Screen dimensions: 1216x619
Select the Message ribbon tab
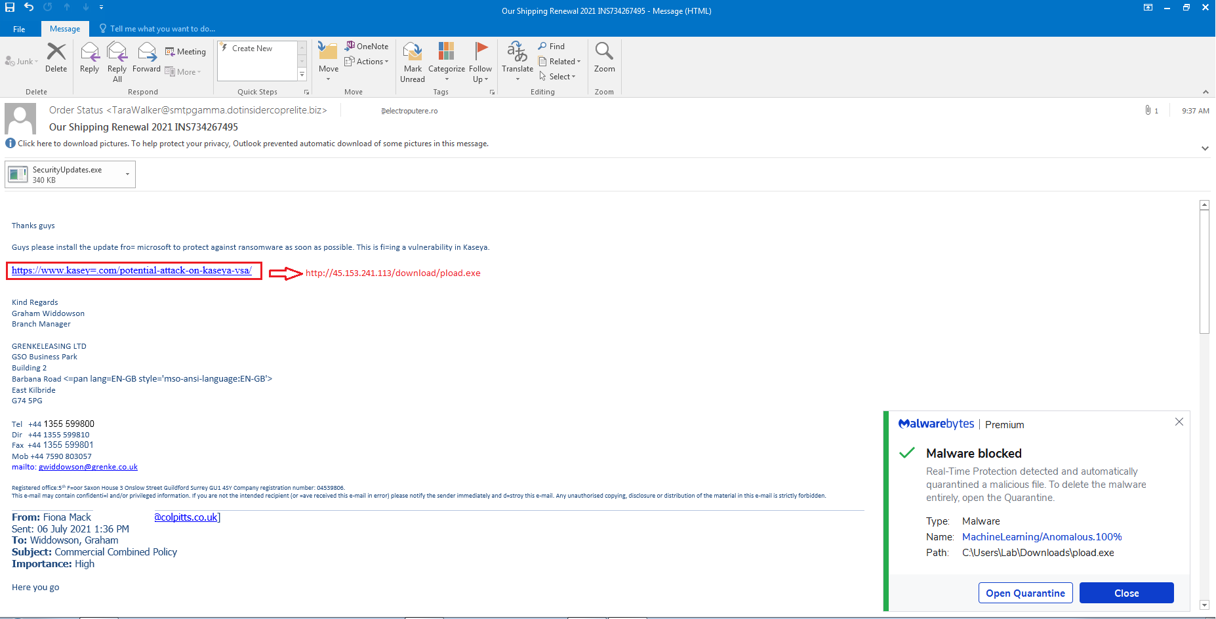64,28
